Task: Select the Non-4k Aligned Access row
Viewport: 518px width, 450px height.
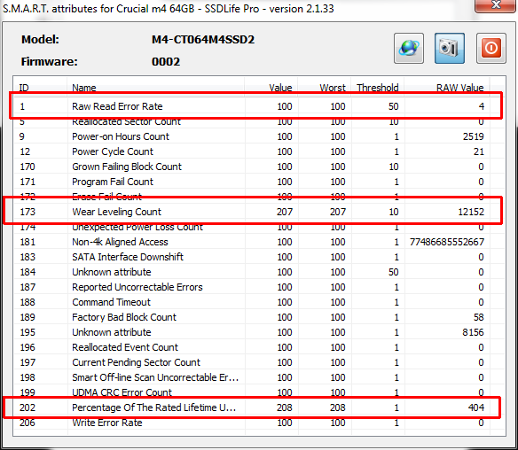Action: [x=259, y=242]
